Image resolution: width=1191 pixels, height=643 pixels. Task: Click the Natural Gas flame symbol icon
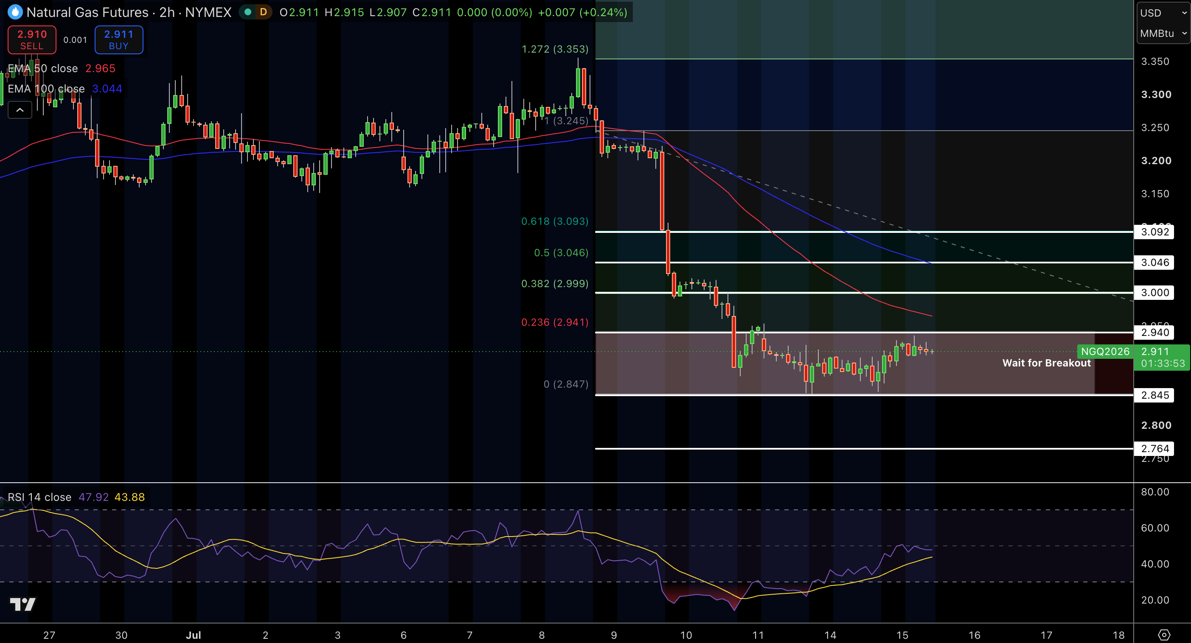(x=15, y=12)
